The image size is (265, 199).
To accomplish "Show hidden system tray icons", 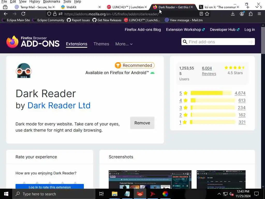I will [x=219, y=194].
